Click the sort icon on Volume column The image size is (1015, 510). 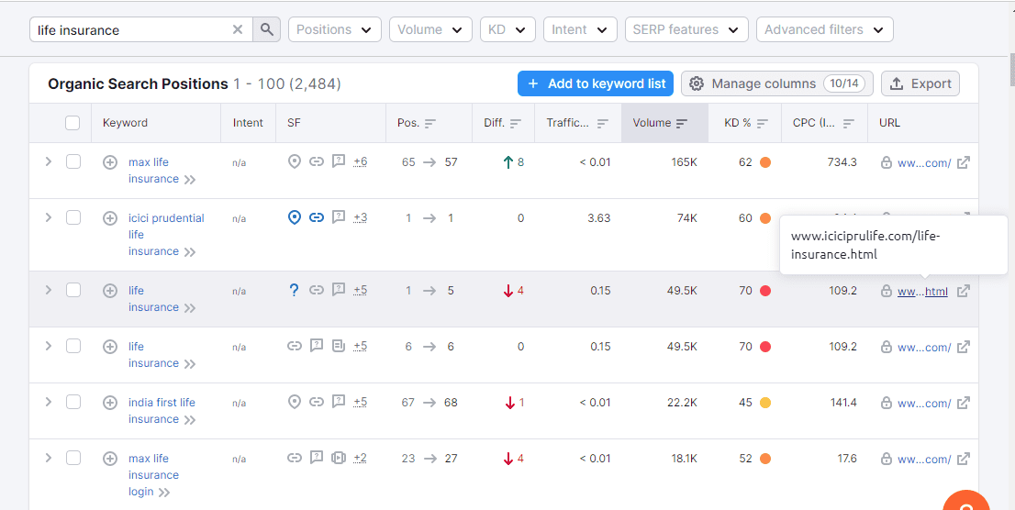point(682,123)
